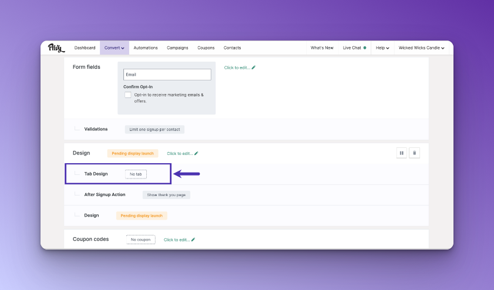The width and height of the screenshot is (494, 290).
Task: Click to edit the Design section
Action: pyautogui.click(x=180, y=154)
